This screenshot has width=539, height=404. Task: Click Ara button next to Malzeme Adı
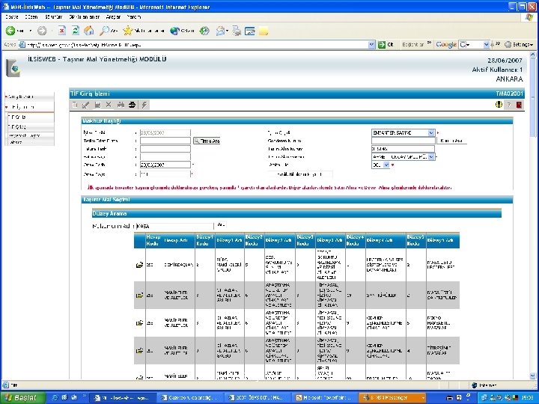tap(221, 225)
